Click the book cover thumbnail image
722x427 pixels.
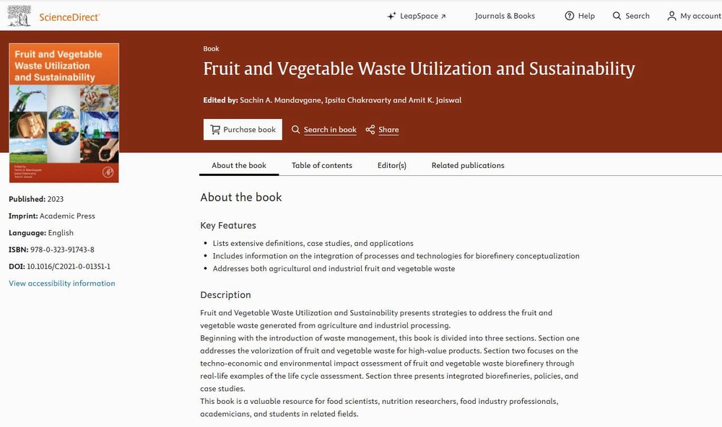64,113
